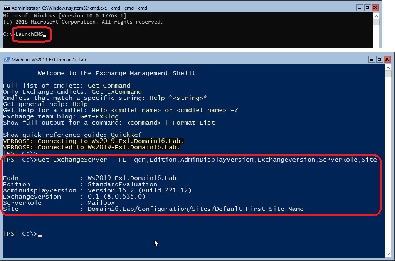Click the 'Help *<string>*' text
This screenshot has height=261, width=395.
pos(178,98)
